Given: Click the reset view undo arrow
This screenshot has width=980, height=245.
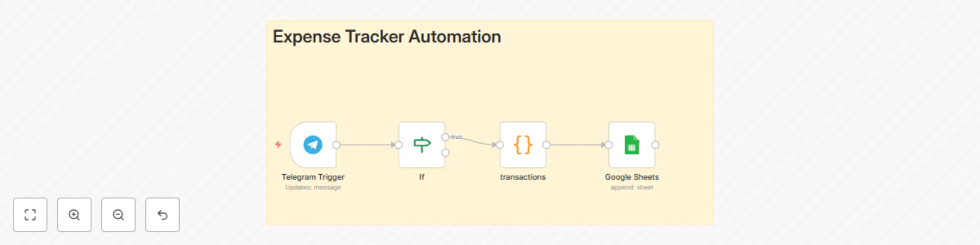Looking at the screenshot, I should [162, 214].
